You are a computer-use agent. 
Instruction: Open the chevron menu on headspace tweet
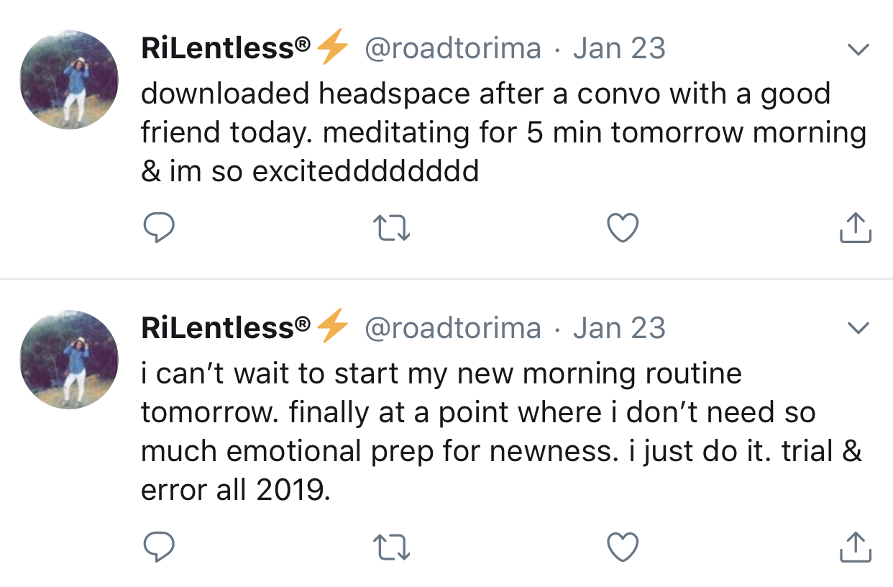(x=858, y=50)
